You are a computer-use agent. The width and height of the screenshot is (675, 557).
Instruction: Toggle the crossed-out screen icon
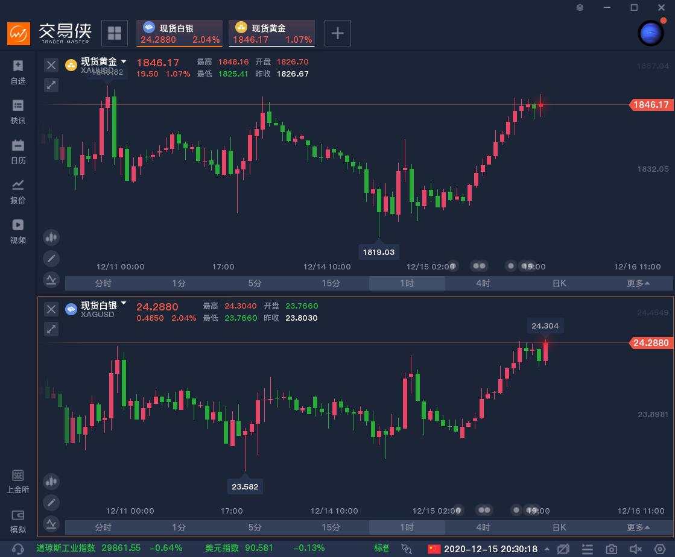563,549
